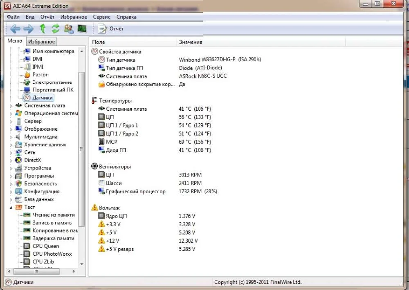
Task: Click the Back navigation arrow in the toolbar
Action: pos(15,29)
